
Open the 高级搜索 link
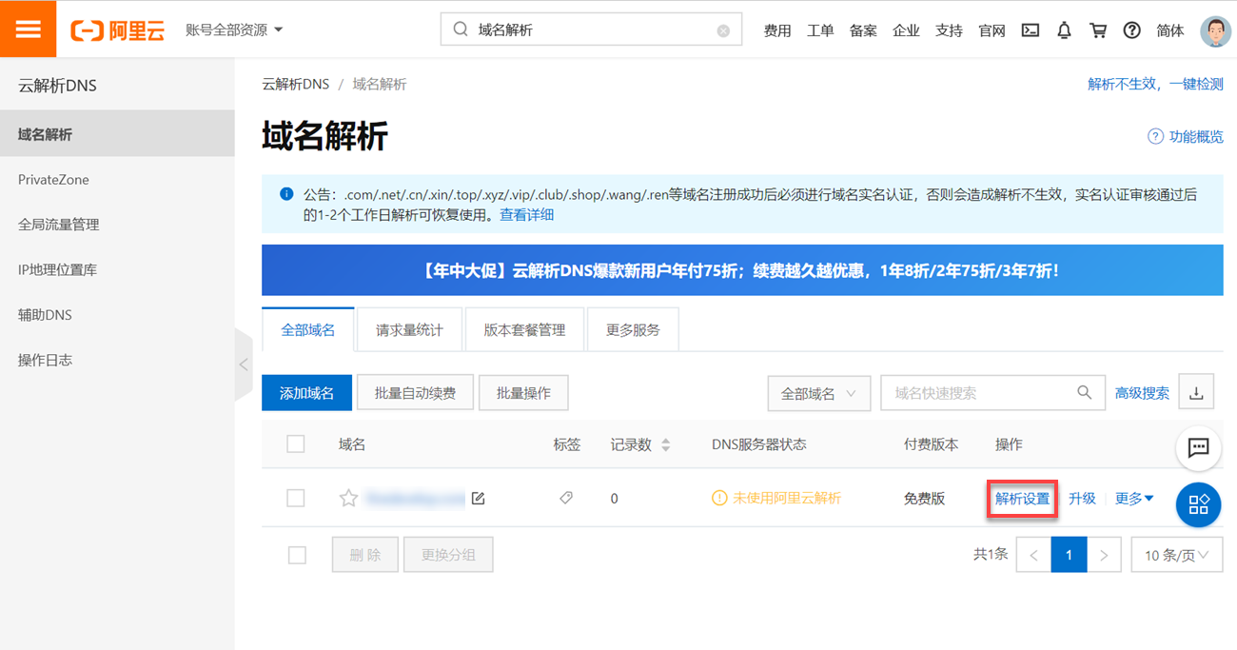1142,393
